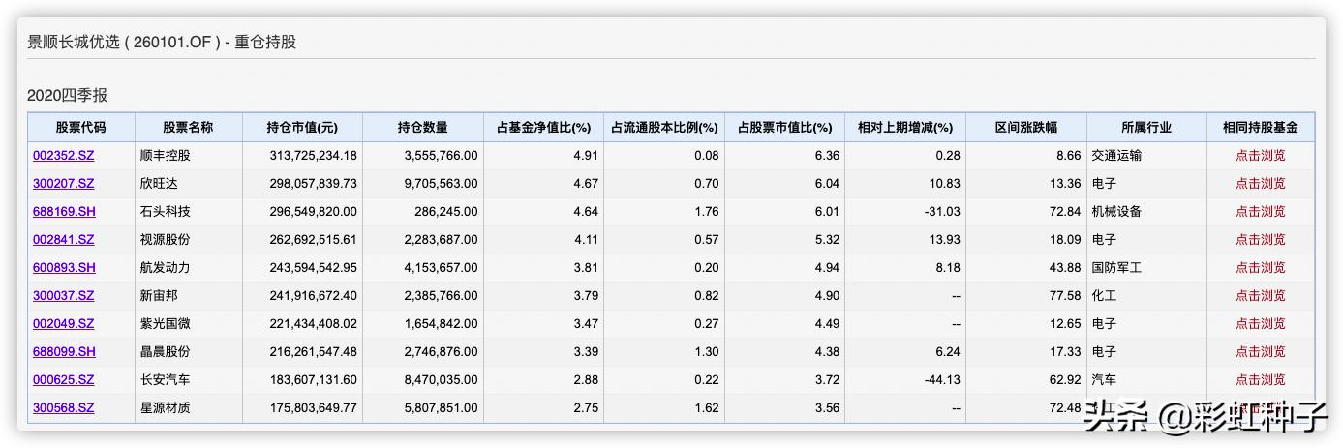Click holding value 243,594,542.95
The image size is (1343, 448).
[314, 267]
